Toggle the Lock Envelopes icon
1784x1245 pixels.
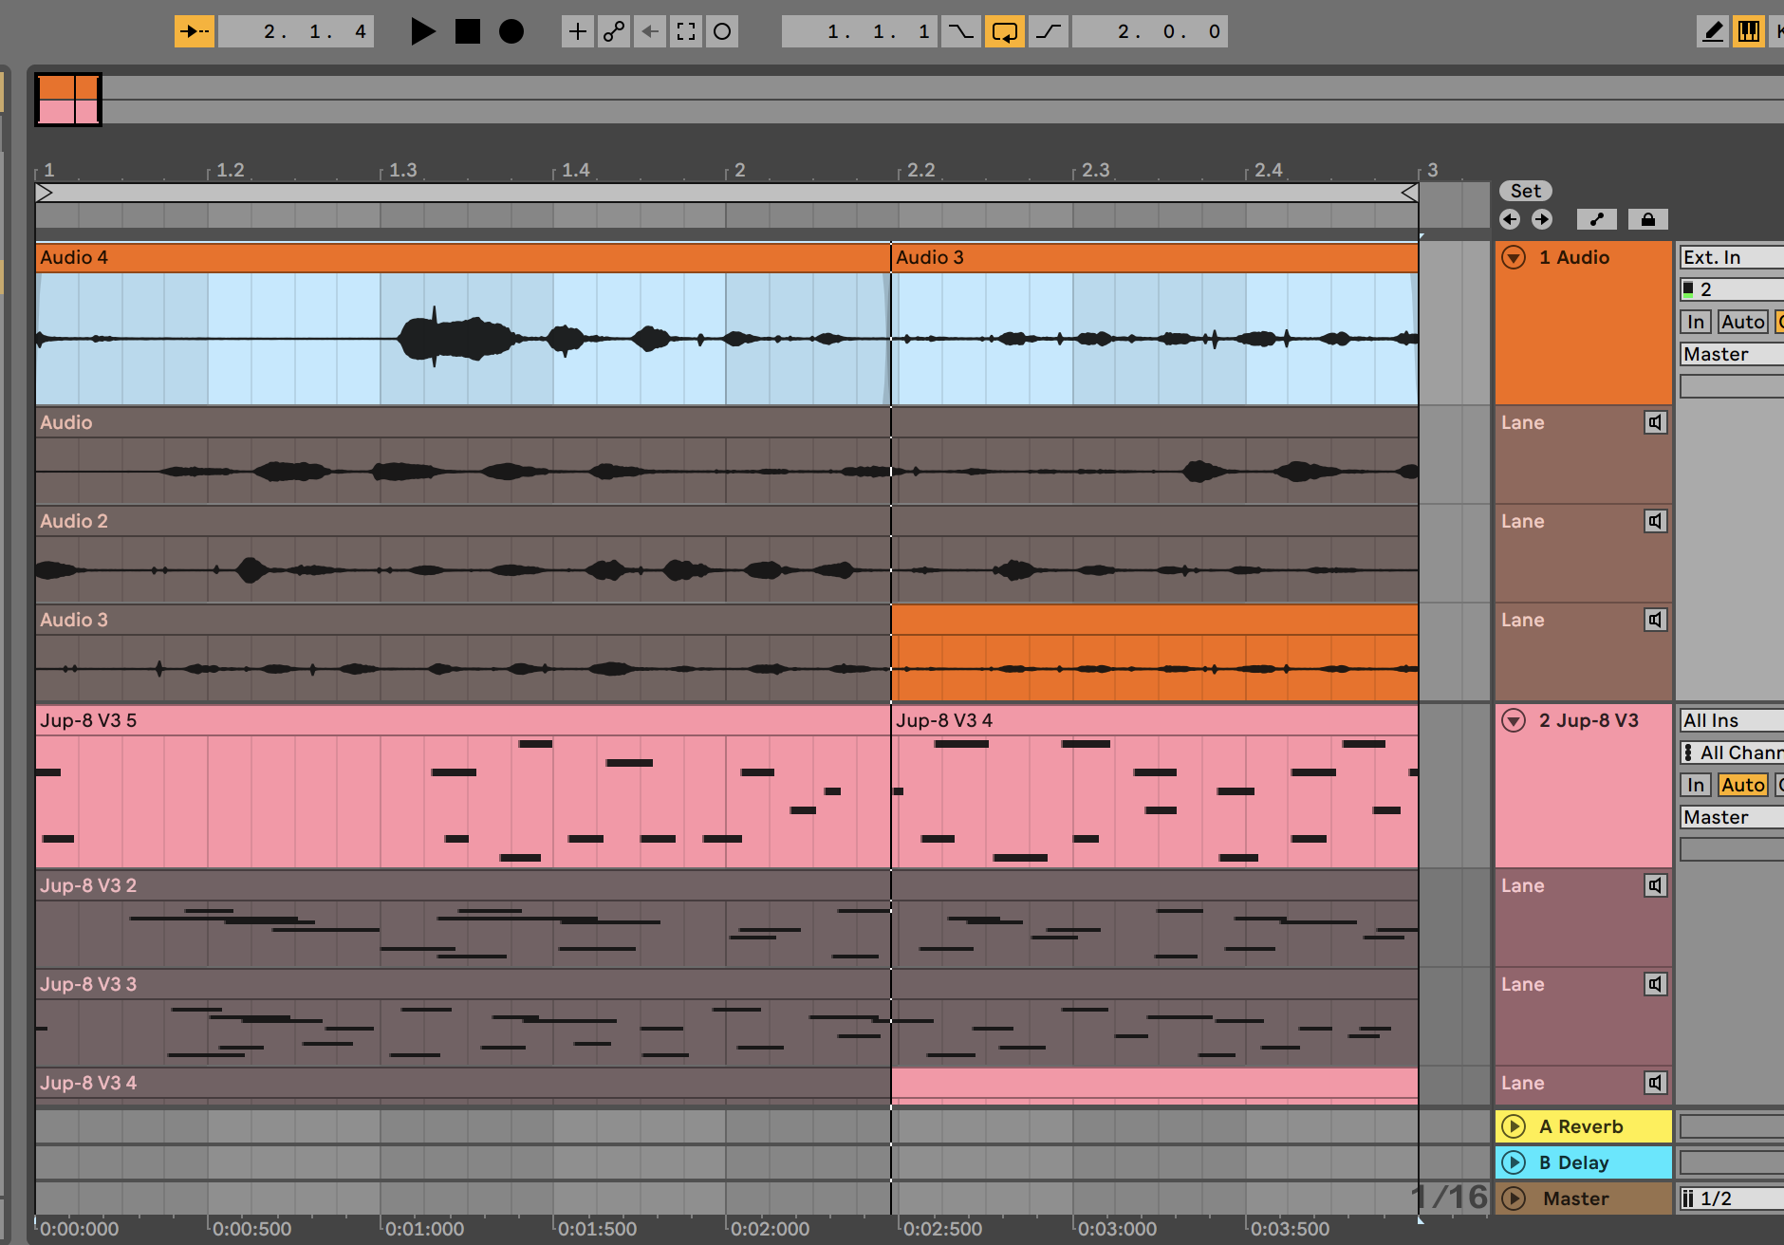coord(1648,219)
